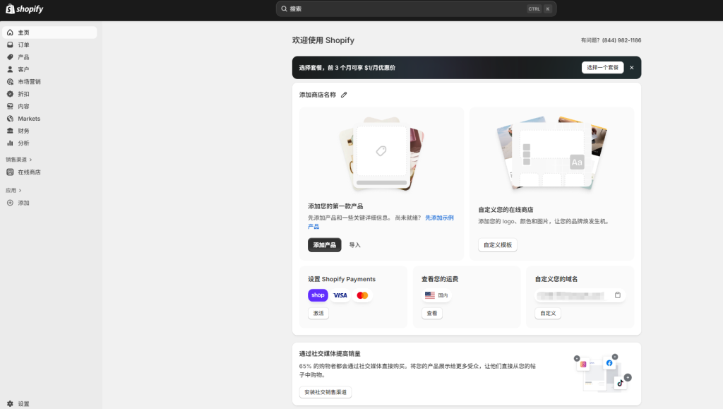Open the 订单 (Orders) section
This screenshot has width=723, height=409.
(x=23, y=45)
